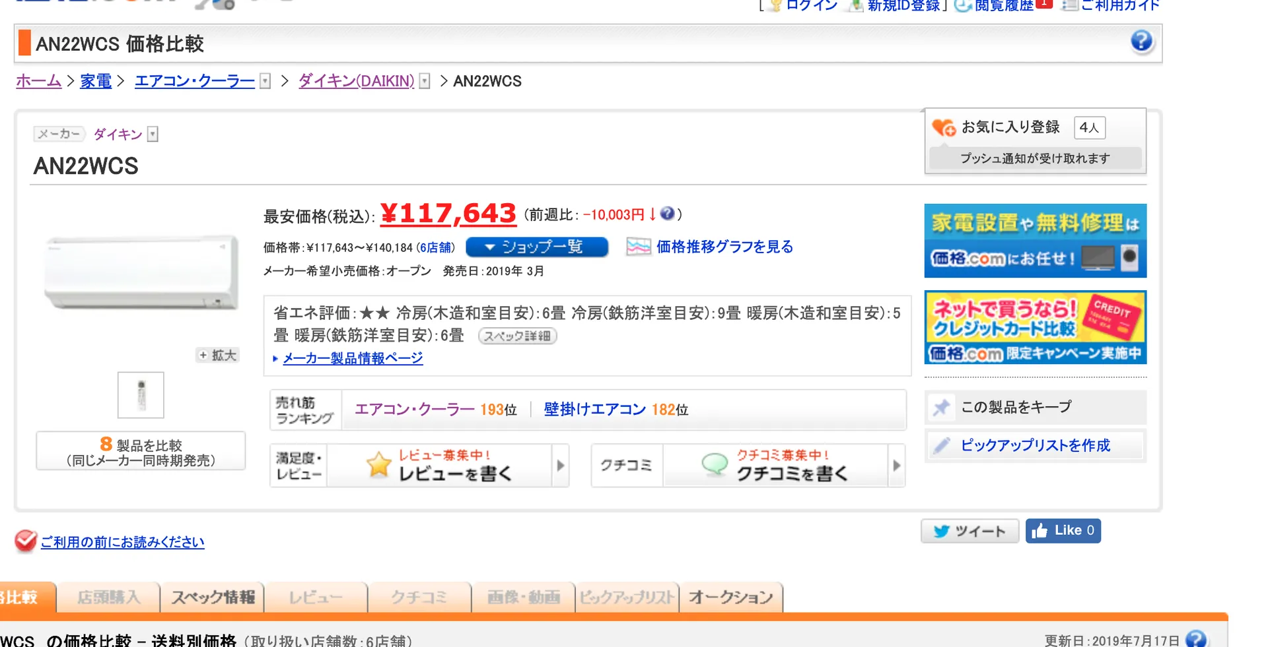1268x647 pixels.
Task: Click the price trend graph icon
Action: coord(638,247)
